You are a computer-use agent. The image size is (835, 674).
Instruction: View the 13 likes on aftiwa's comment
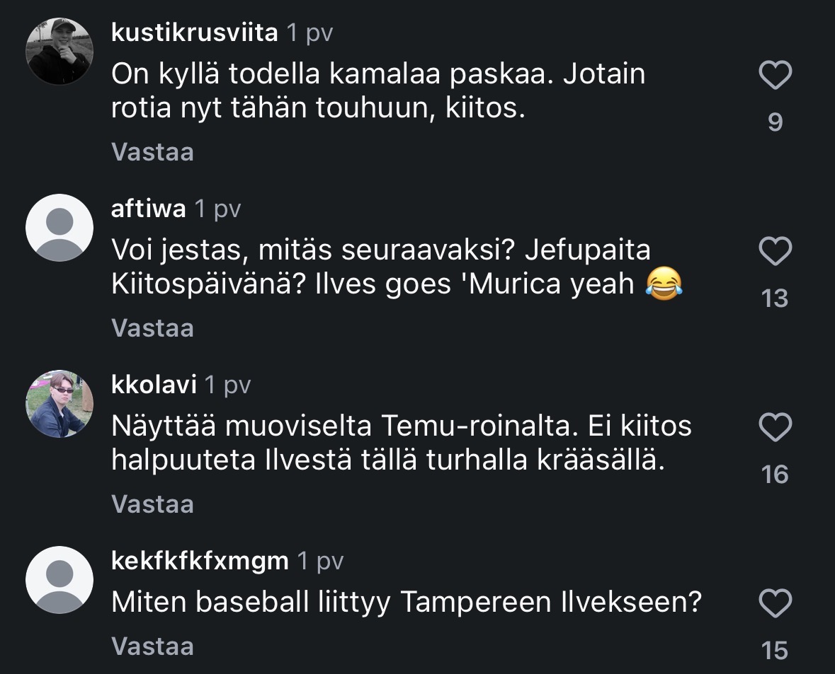click(775, 298)
